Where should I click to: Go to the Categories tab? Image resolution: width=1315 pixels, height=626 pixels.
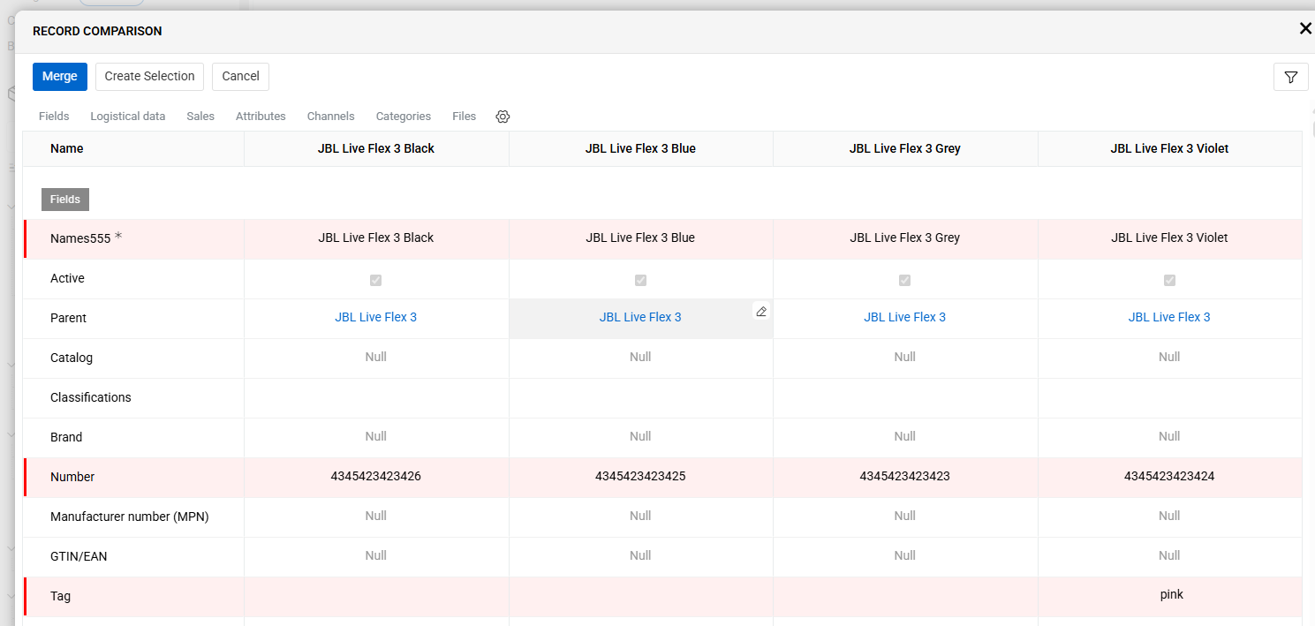coord(403,117)
